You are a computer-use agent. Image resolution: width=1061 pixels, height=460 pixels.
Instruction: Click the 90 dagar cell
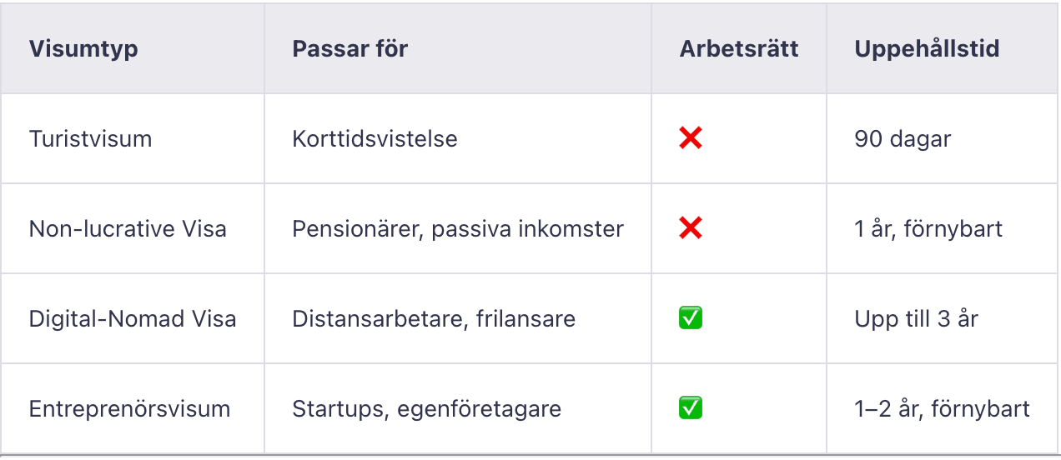click(903, 138)
